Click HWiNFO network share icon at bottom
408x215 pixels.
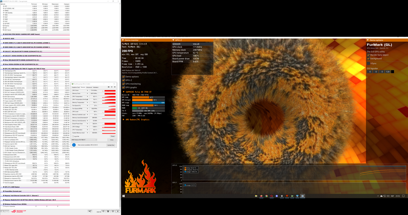(x=90, y=211)
